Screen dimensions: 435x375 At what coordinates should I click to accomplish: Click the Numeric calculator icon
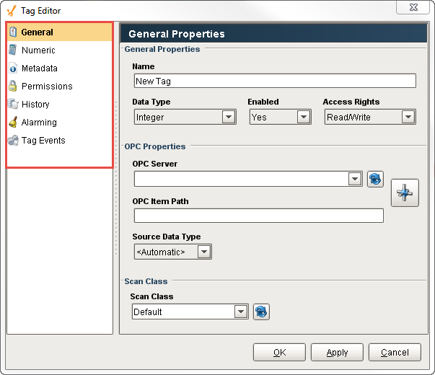point(13,50)
